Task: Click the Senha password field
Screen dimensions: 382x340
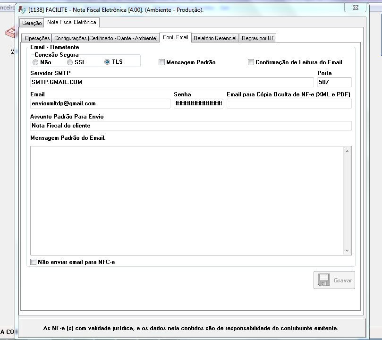Action: click(198, 103)
